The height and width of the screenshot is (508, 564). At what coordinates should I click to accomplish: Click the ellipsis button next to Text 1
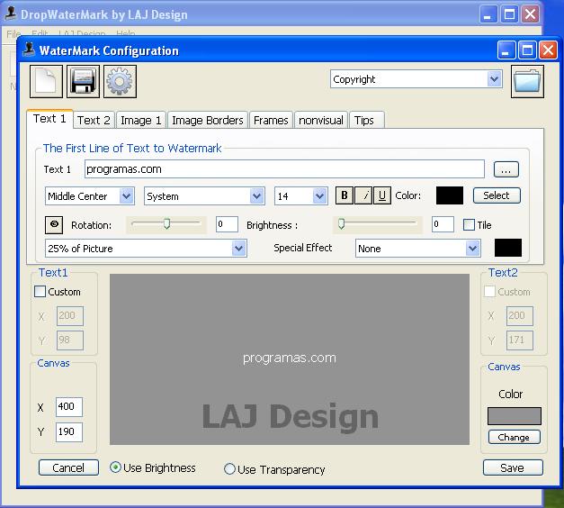click(x=506, y=169)
